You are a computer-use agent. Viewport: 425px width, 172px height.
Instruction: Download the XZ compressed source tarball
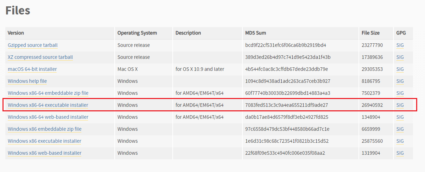(40, 57)
